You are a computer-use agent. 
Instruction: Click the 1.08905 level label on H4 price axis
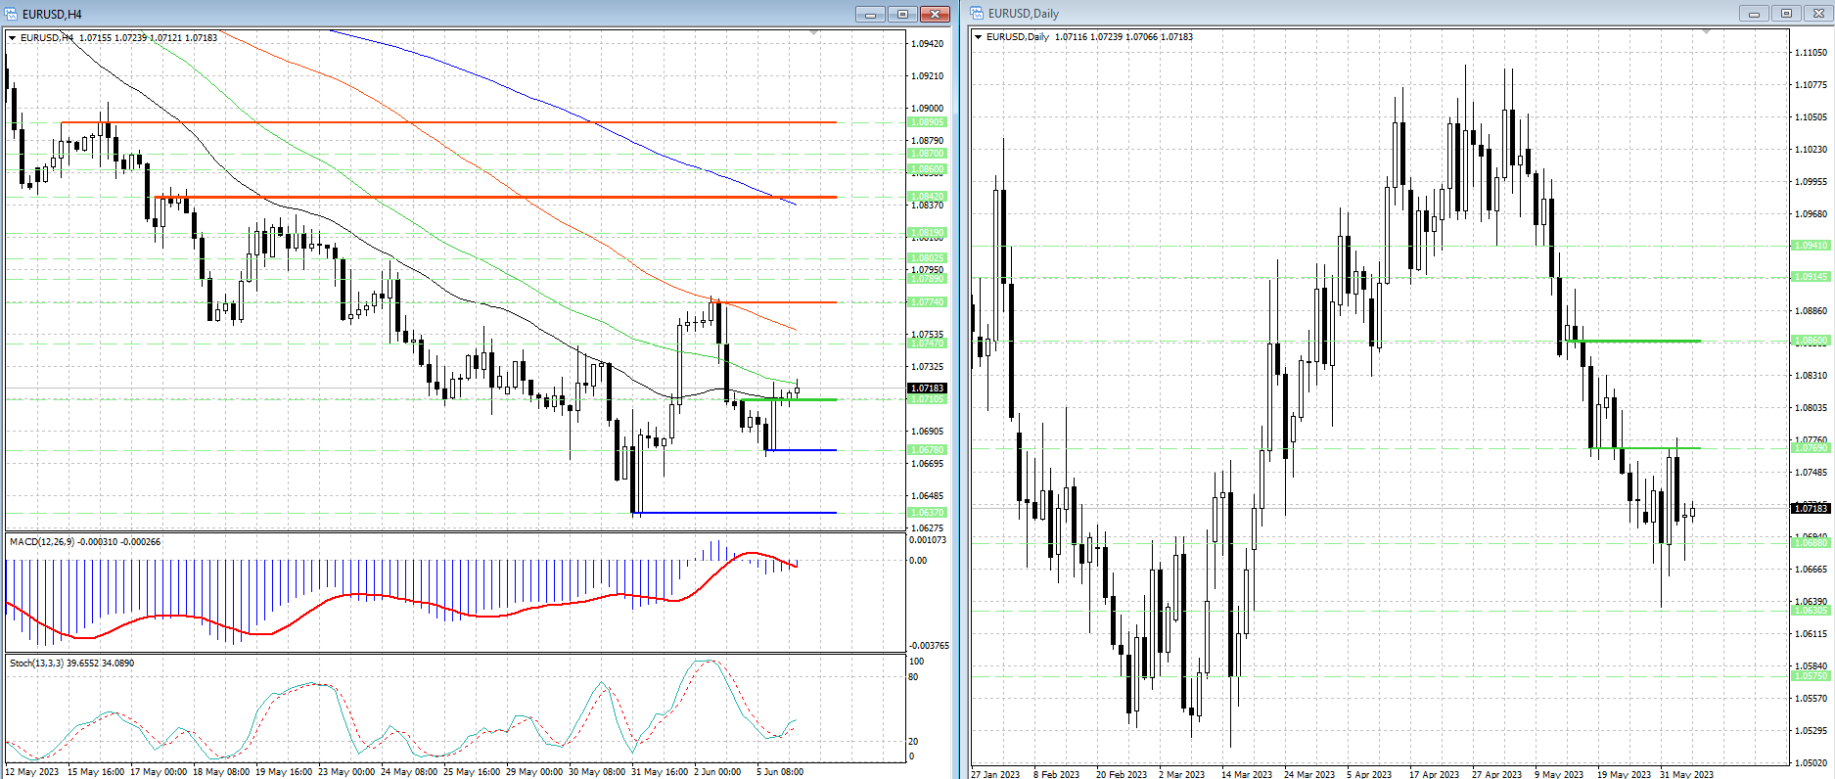(928, 122)
